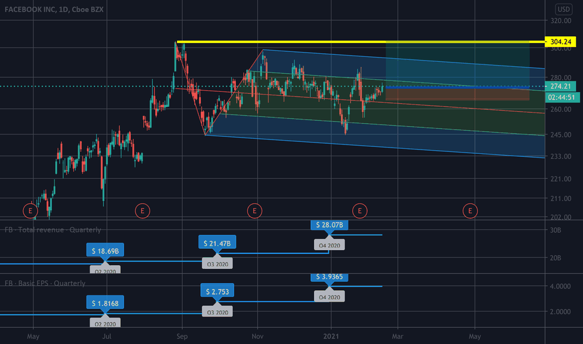The width and height of the screenshot is (583, 344).
Task: Click the $ 28.07B revenue label
Action: 330,225
